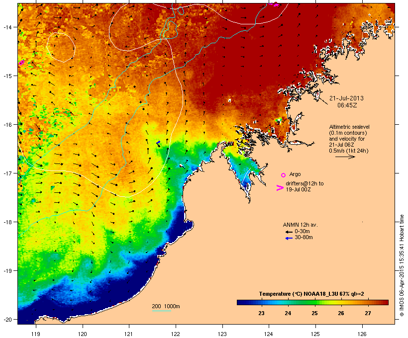Click the latitude axis label -19

[7, 271]
